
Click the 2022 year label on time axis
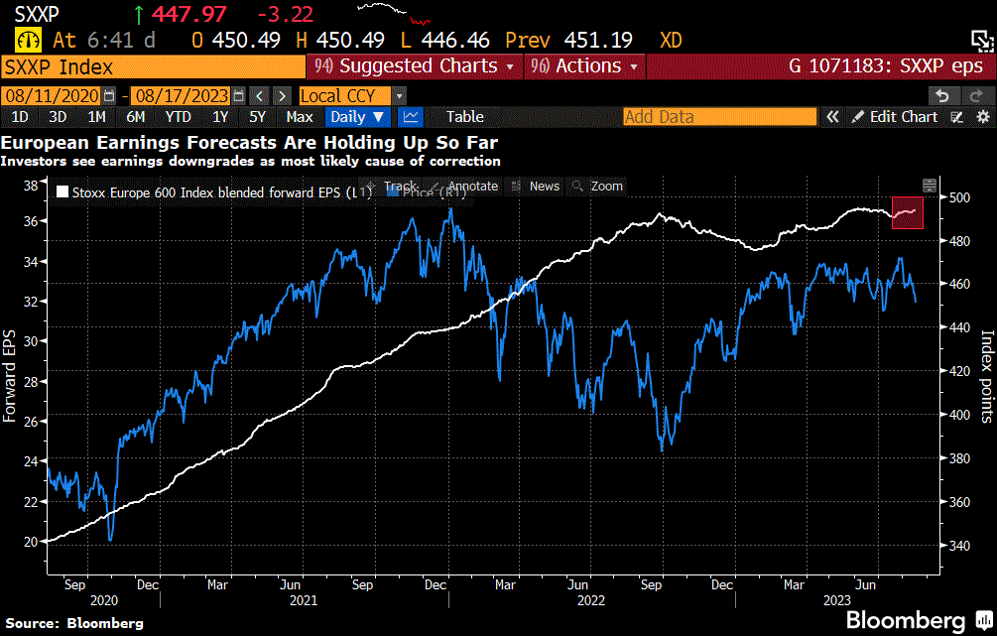click(x=590, y=600)
